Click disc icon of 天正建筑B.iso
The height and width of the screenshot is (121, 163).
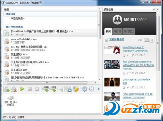coord(7,56)
